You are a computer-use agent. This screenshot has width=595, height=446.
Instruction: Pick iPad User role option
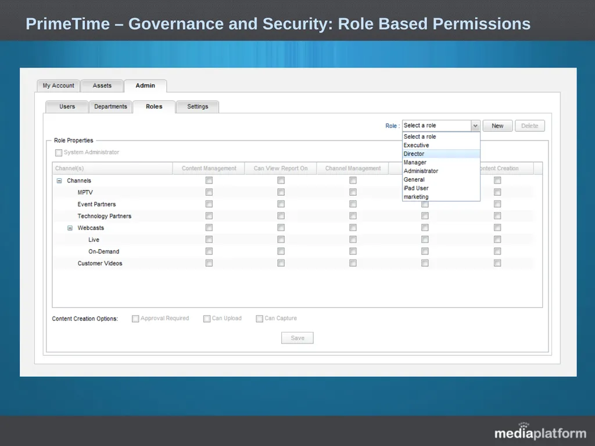441,188
